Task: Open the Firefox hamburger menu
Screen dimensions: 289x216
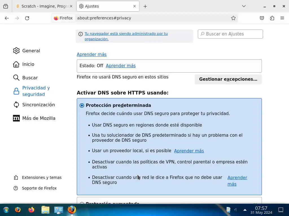Action: pos(282,18)
